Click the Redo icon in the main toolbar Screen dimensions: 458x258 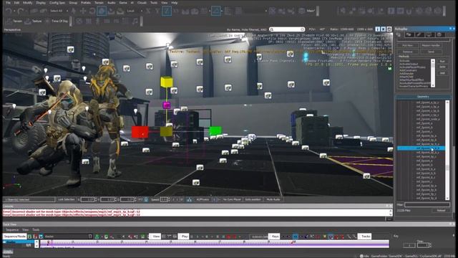(x=21, y=11)
